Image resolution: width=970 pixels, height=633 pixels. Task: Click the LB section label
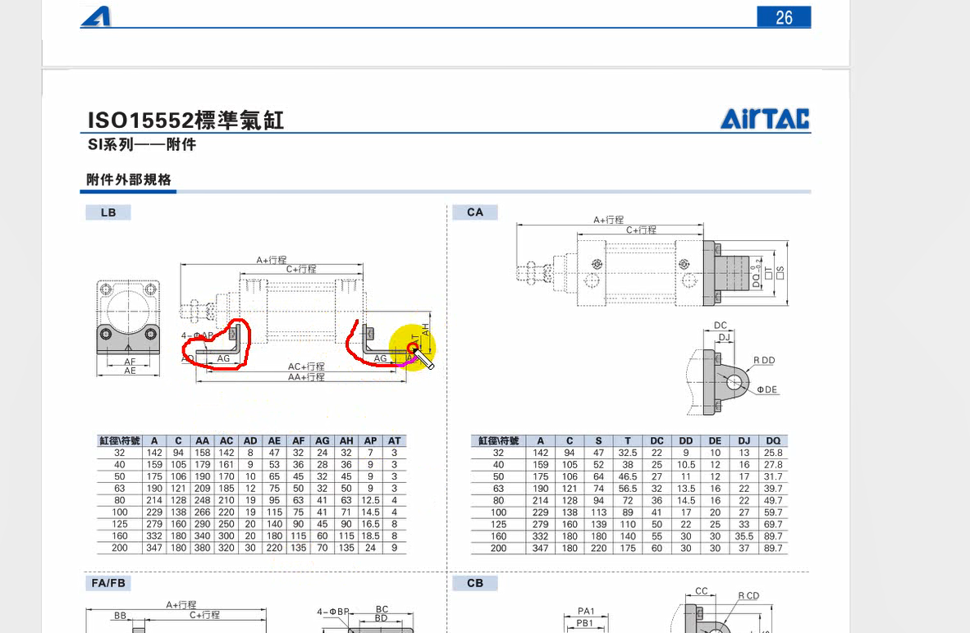pyautogui.click(x=108, y=212)
